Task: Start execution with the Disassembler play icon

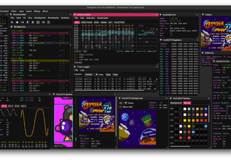Action: click(12, 22)
